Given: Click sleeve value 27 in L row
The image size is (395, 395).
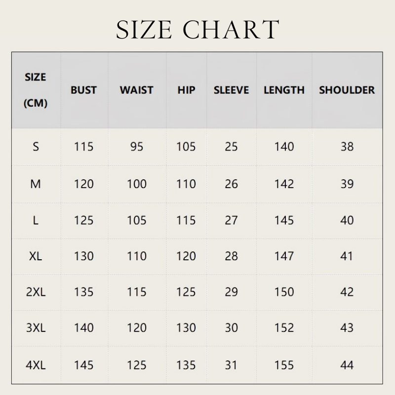Looking at the screenshot, I should coord(231,220).
